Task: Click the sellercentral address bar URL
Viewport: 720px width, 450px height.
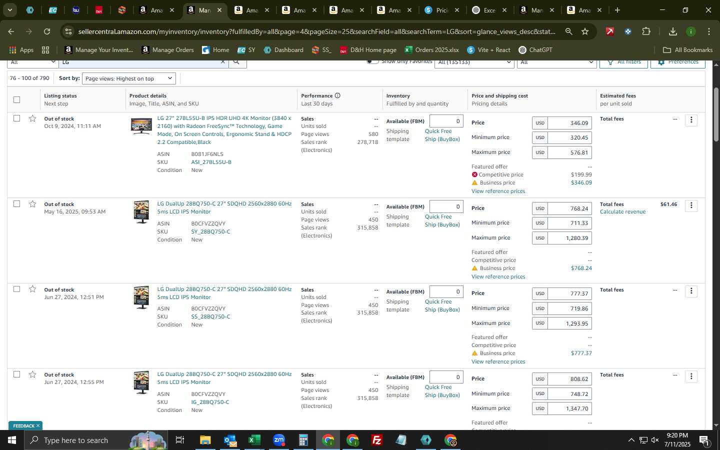Action: (x=316, y=31)
